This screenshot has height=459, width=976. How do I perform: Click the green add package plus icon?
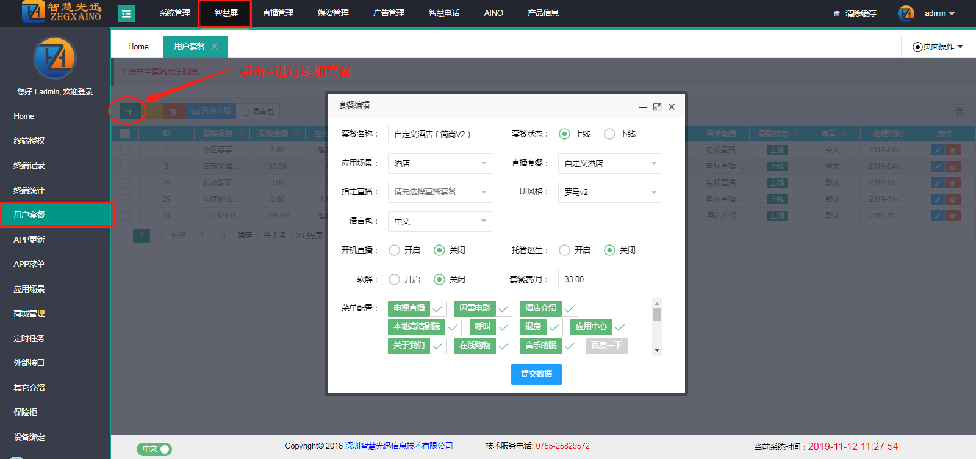[x=129, y=112]
